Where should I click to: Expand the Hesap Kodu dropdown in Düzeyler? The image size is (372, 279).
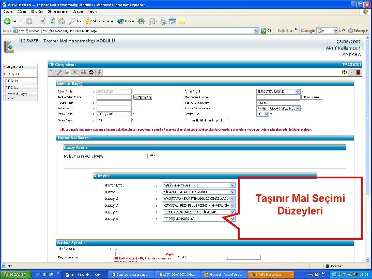233,185
